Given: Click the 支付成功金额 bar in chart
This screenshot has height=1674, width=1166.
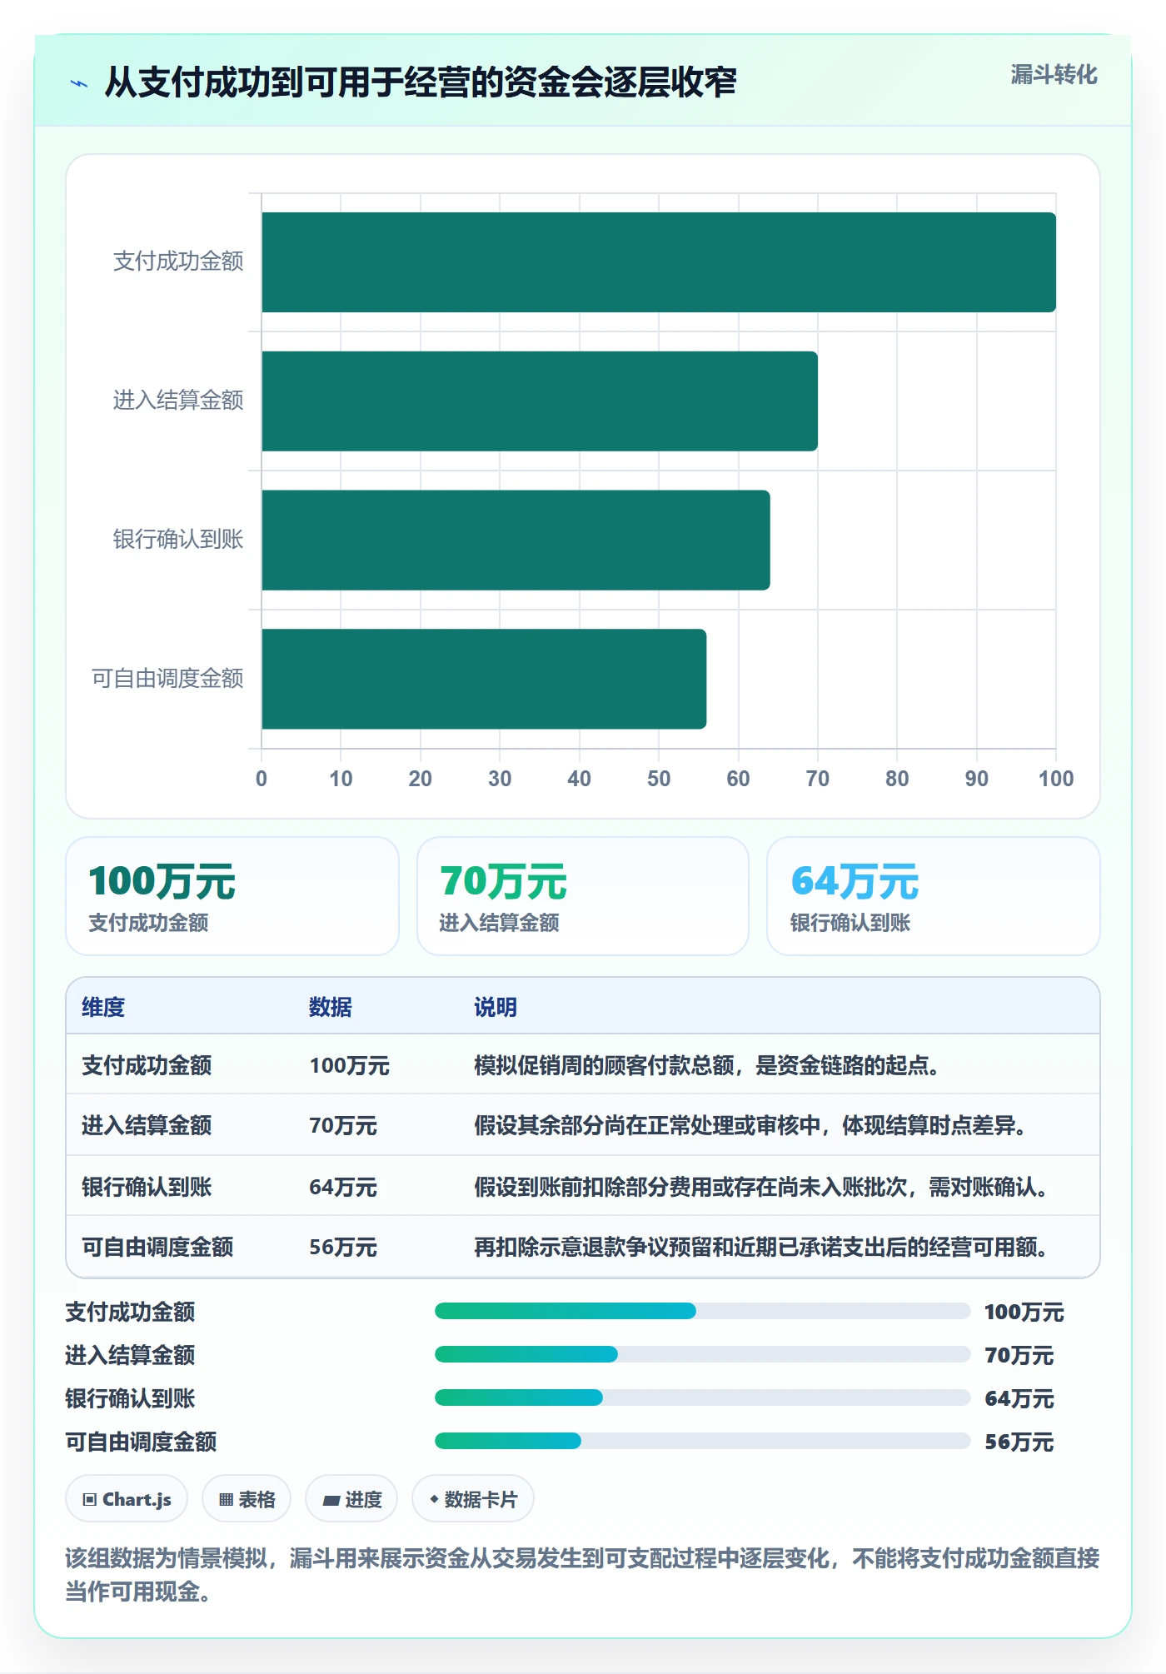Looking at the screenshot, I should click(659, 262).
